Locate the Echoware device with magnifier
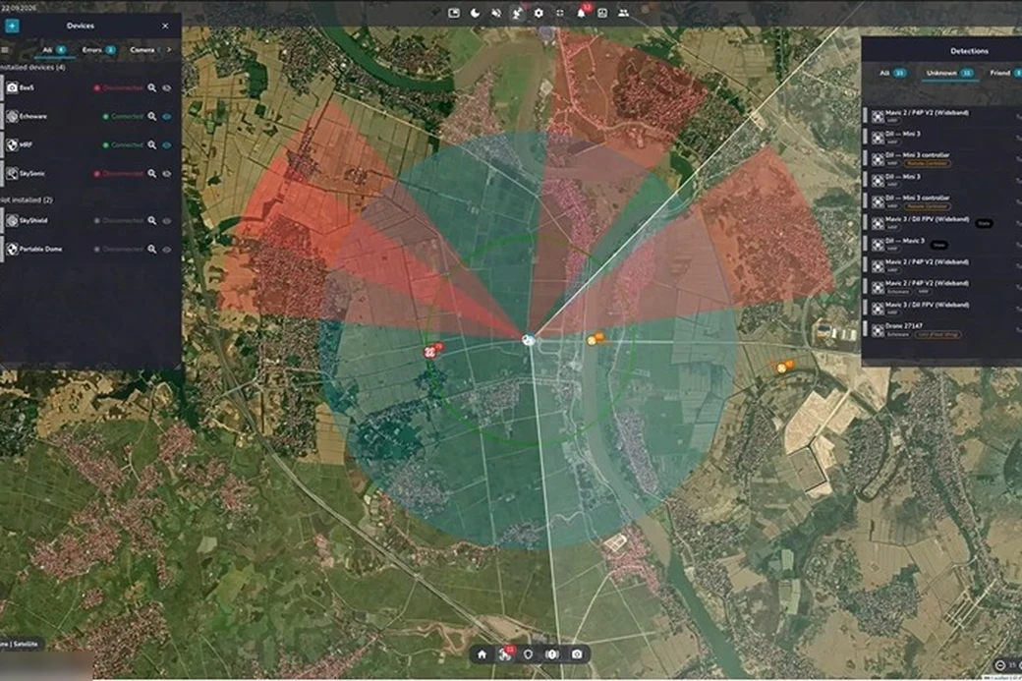This screenshot has height=681, width=1022. point(152,117)
